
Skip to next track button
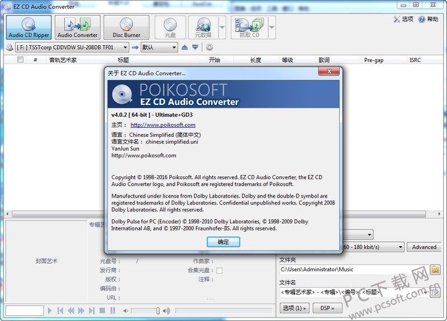tap(92, 310)
